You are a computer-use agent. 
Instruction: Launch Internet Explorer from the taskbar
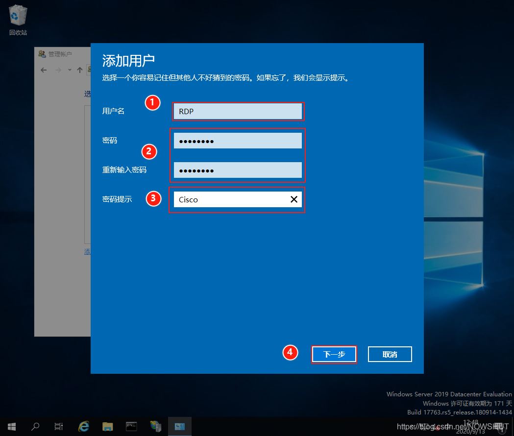pyautogui.click(x=84, y=426)
